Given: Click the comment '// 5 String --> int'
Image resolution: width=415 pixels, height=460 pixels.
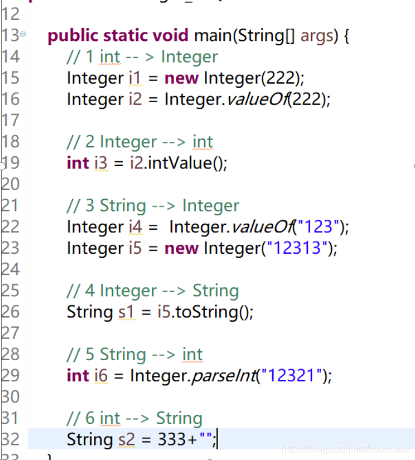Looking at the screenshot, I should [x=134, y=354].
